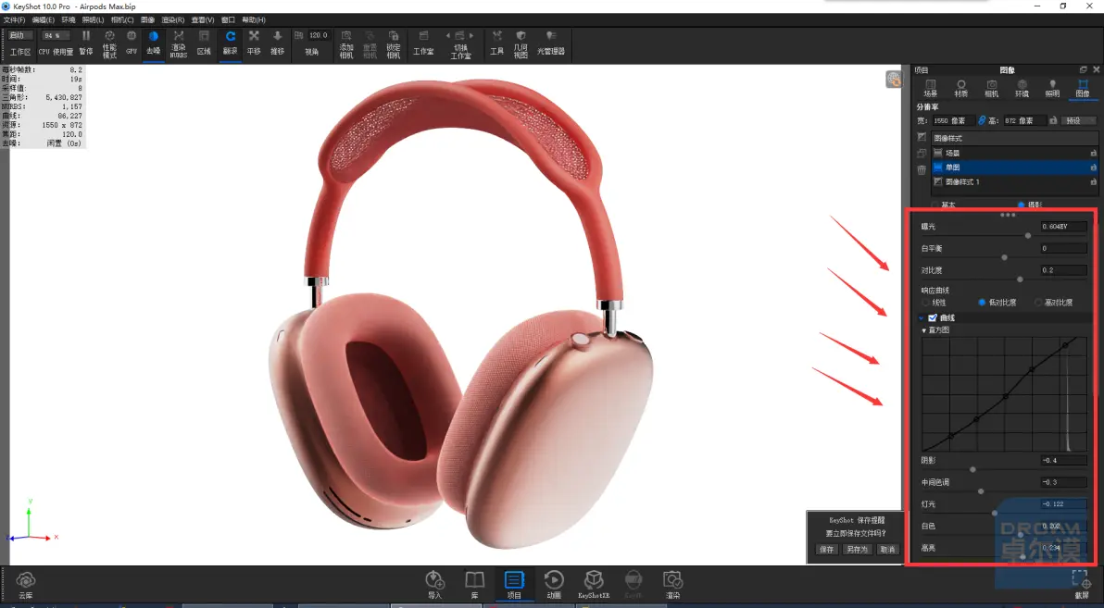Switch to the Material (材质) tab
1104x608 pixels.
(960, 88)
